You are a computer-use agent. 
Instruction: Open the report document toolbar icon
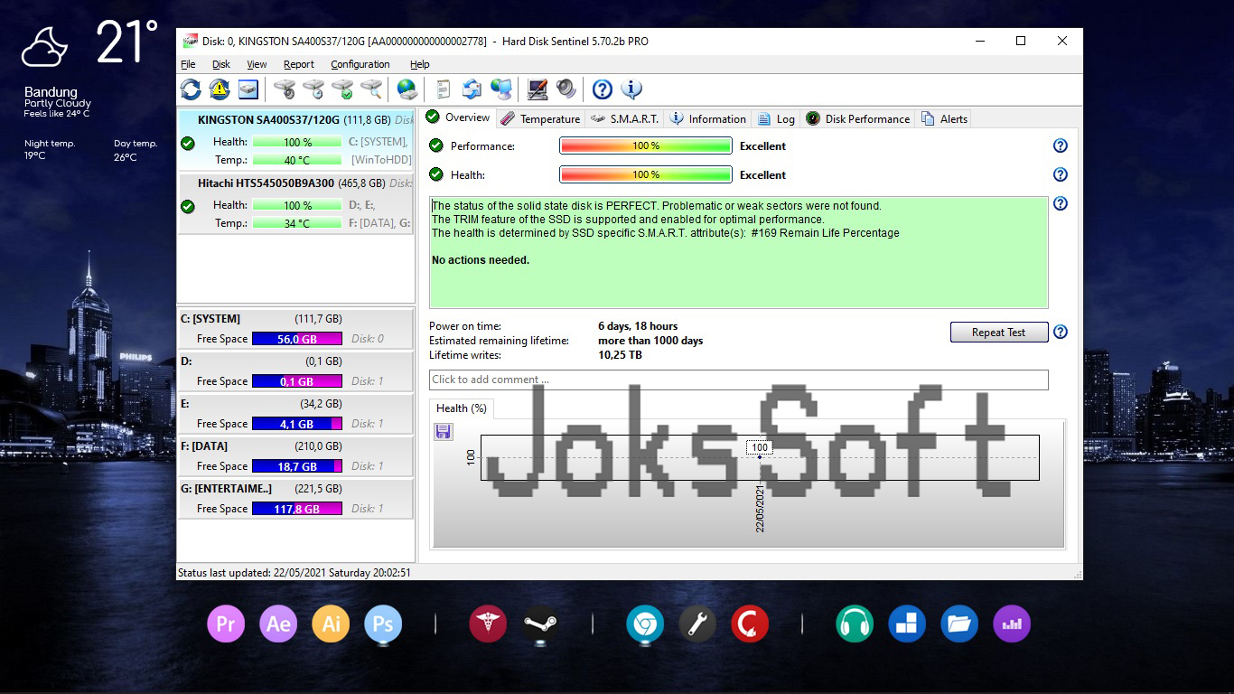[x=442, y=89]
